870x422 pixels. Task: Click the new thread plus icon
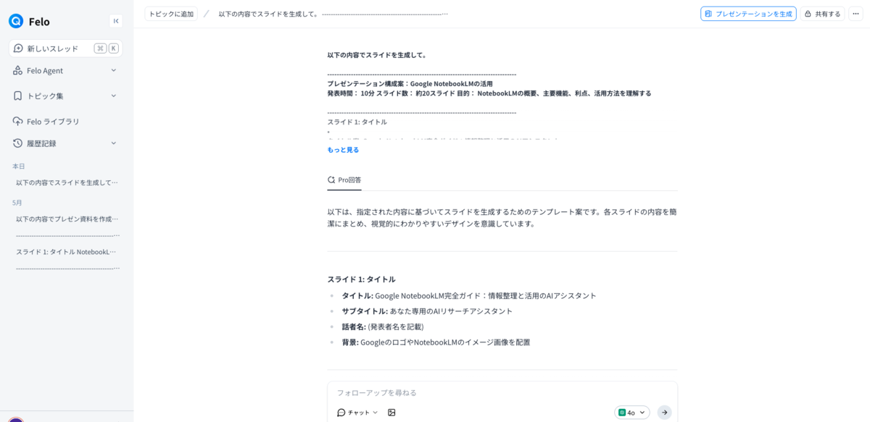click(x=19, y=48)
